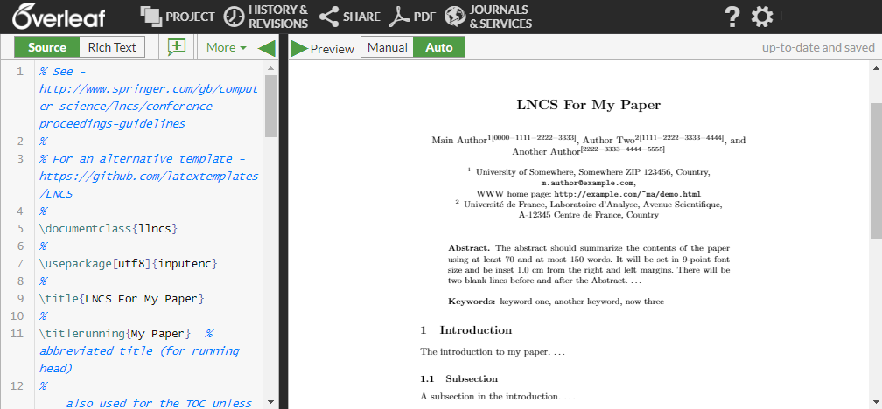Click line number 9 in gutter
The width and height of the screenshot is (882, 409).
pos(20,298)
